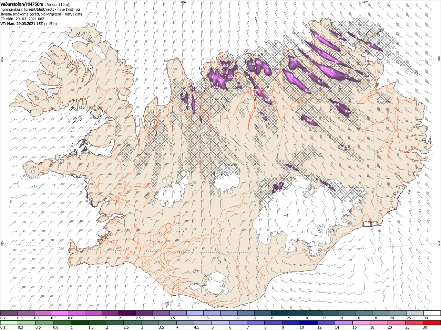Screen dimensions: 441x330
Task: Click the 15W longitude label
Action: [365, 2]
